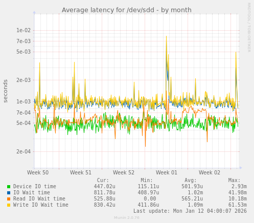Click the 'Min:' column header
Screen dimensions: 254x223
coord(147,180)
